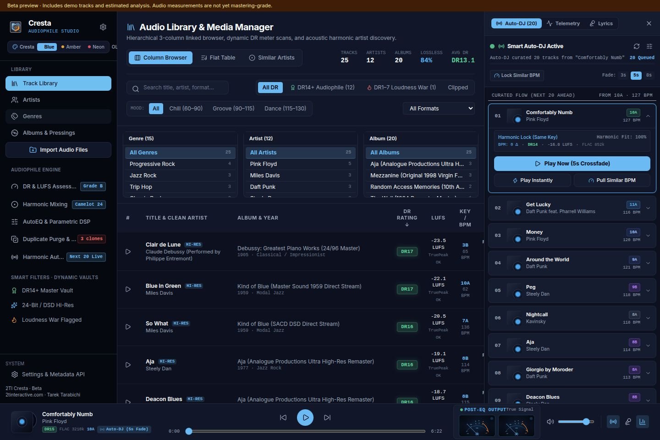
Task: Click the volume speaker icon
Action: pos(550,422)
